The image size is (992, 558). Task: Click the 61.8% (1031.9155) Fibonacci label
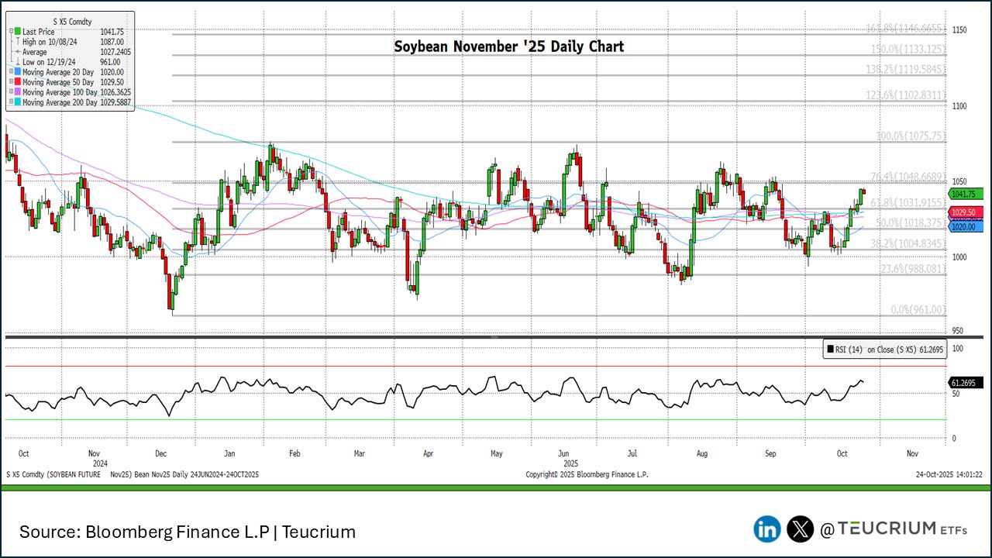[x=908, y=203]
